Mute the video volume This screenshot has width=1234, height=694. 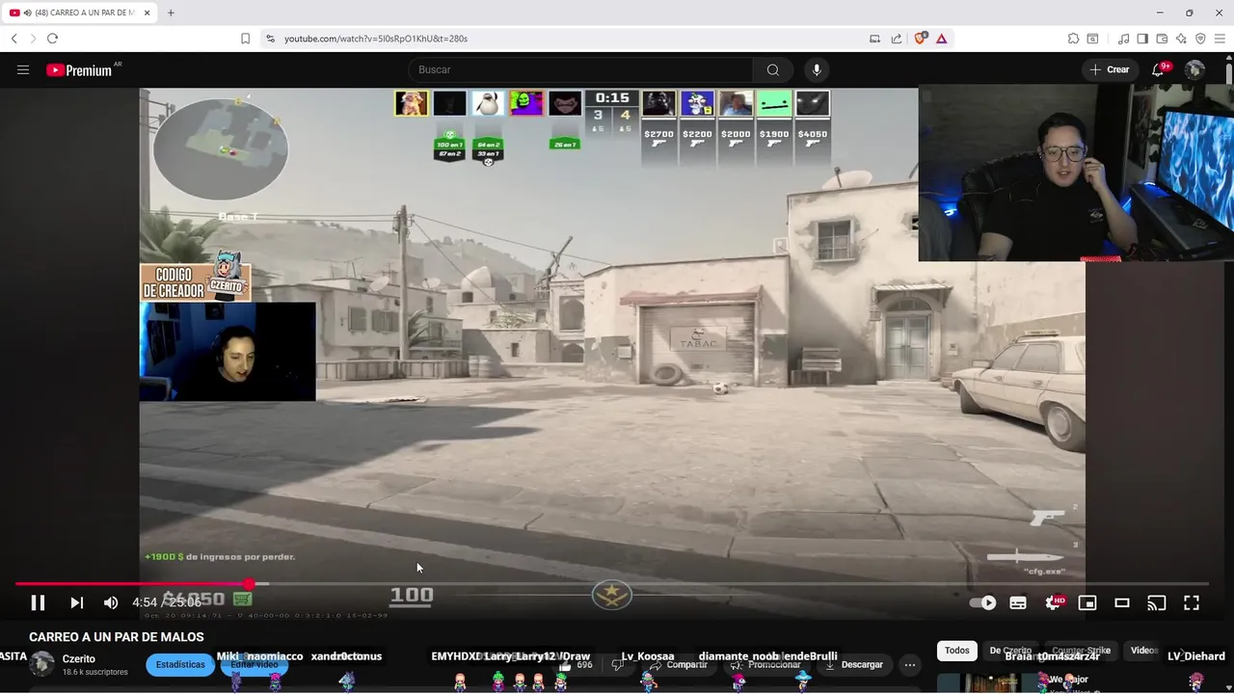pos(111,603)
